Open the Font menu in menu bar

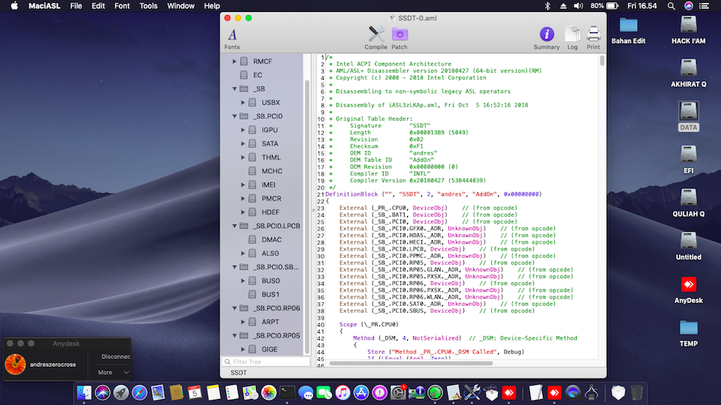(x=122, y=6)
